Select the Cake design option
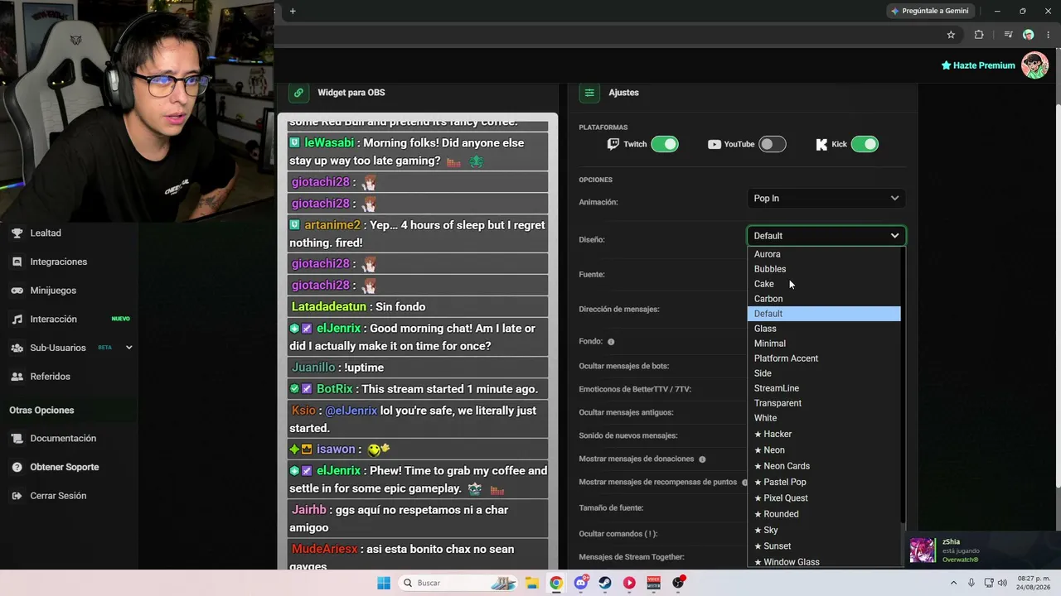 pyautogui.click(x=824, y=284)
